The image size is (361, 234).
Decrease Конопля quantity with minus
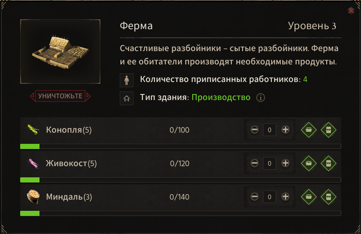pos(255,130)
